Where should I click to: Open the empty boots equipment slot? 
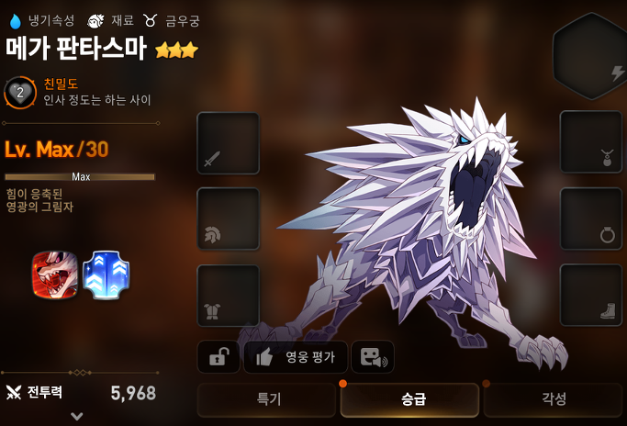(591, 296)
